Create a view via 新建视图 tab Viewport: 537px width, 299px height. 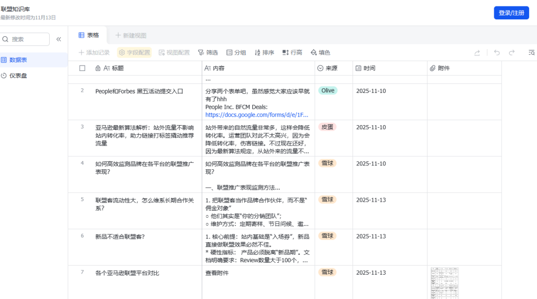[131, 35]
